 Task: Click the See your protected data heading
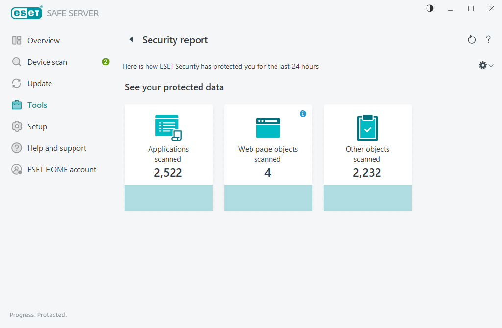[x=174, y=87]
